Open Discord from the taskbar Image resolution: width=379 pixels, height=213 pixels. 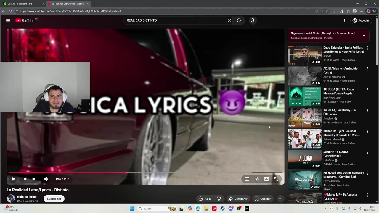tap(231, 209)
